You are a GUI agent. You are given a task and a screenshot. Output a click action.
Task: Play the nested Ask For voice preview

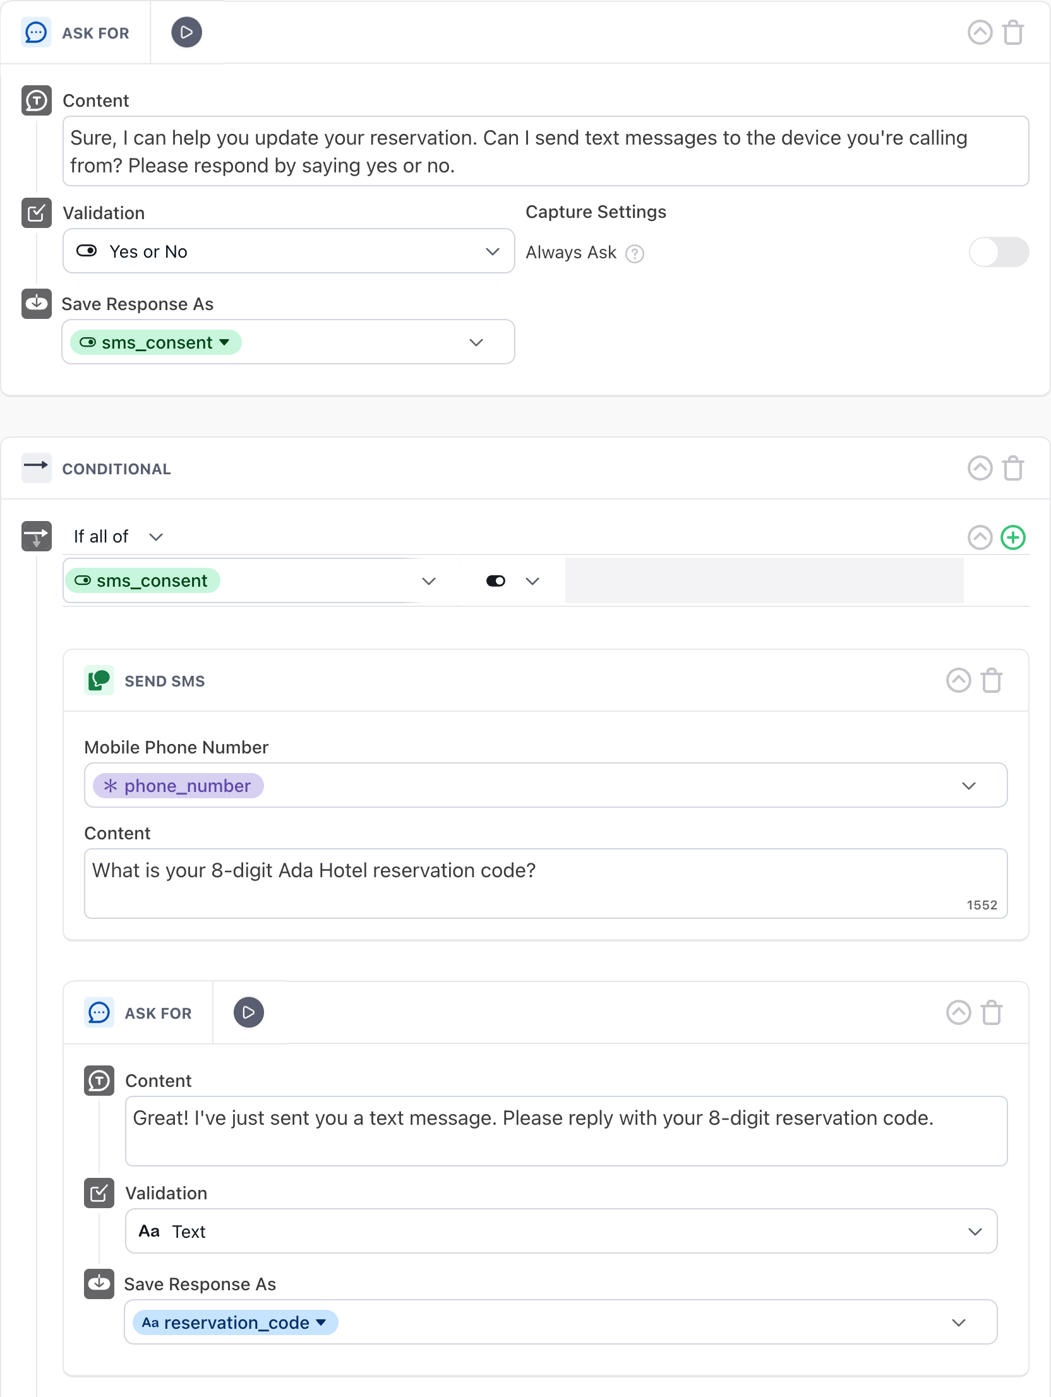[x=249, y=1013]
